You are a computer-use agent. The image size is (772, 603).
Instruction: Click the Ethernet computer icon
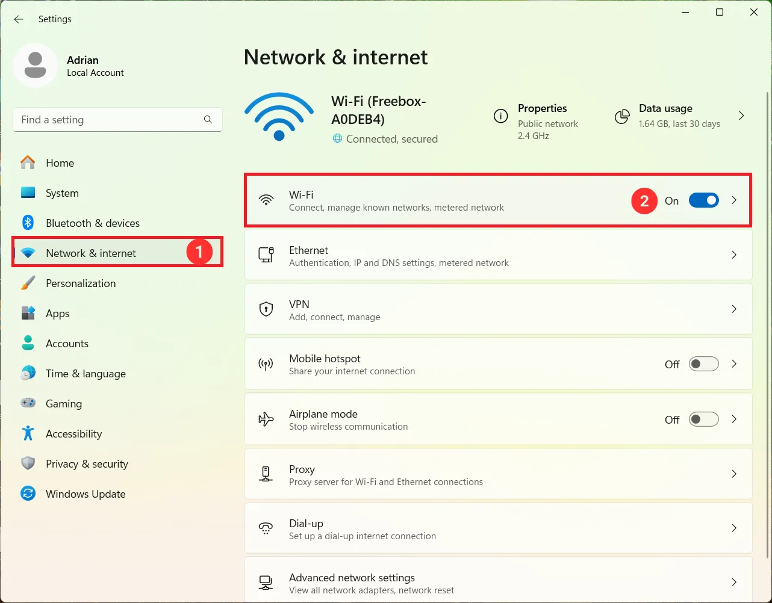[266, 255]
